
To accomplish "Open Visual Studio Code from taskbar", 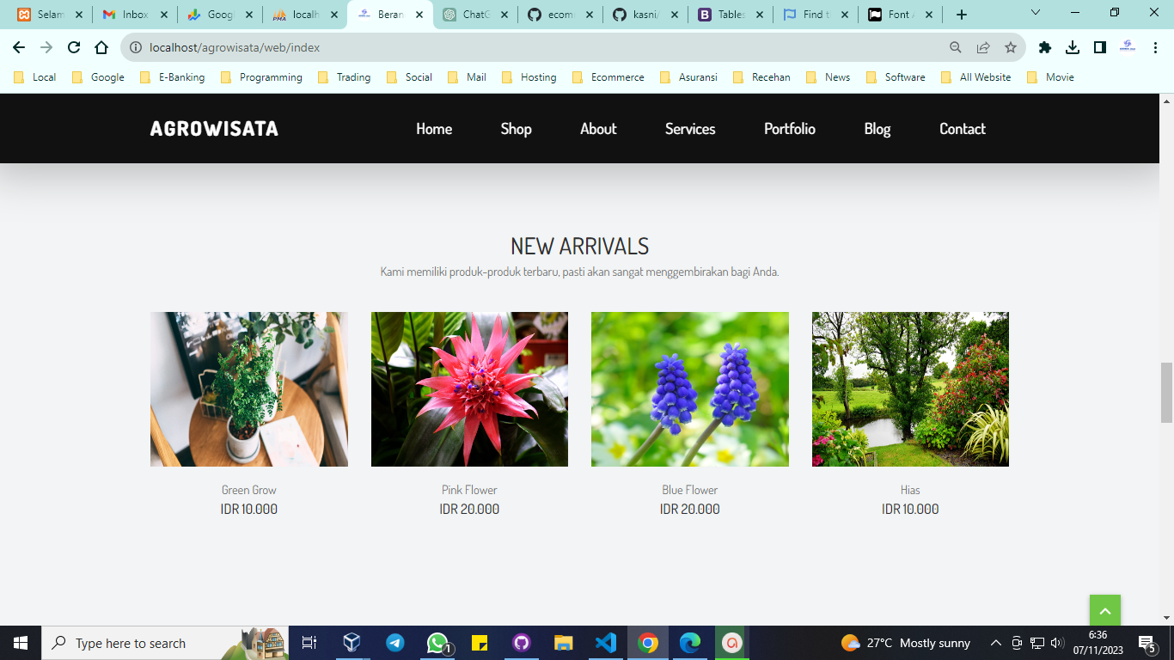I will (606, 643).
